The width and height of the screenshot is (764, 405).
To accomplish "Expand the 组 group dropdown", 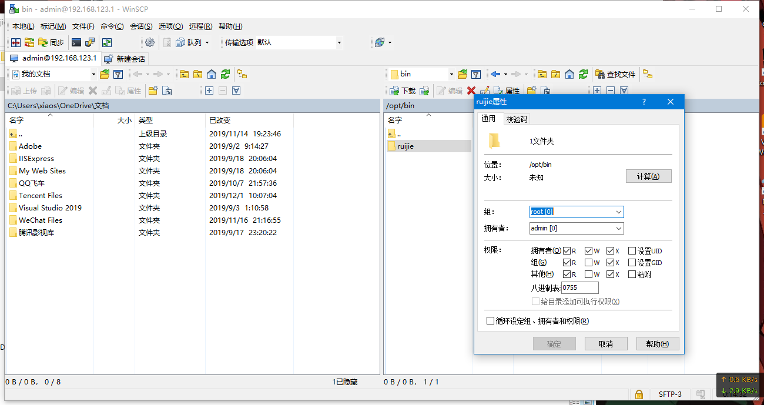I will (x=618, y=212).
